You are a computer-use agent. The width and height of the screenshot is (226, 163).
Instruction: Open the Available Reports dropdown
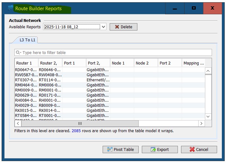coord(103,27)
